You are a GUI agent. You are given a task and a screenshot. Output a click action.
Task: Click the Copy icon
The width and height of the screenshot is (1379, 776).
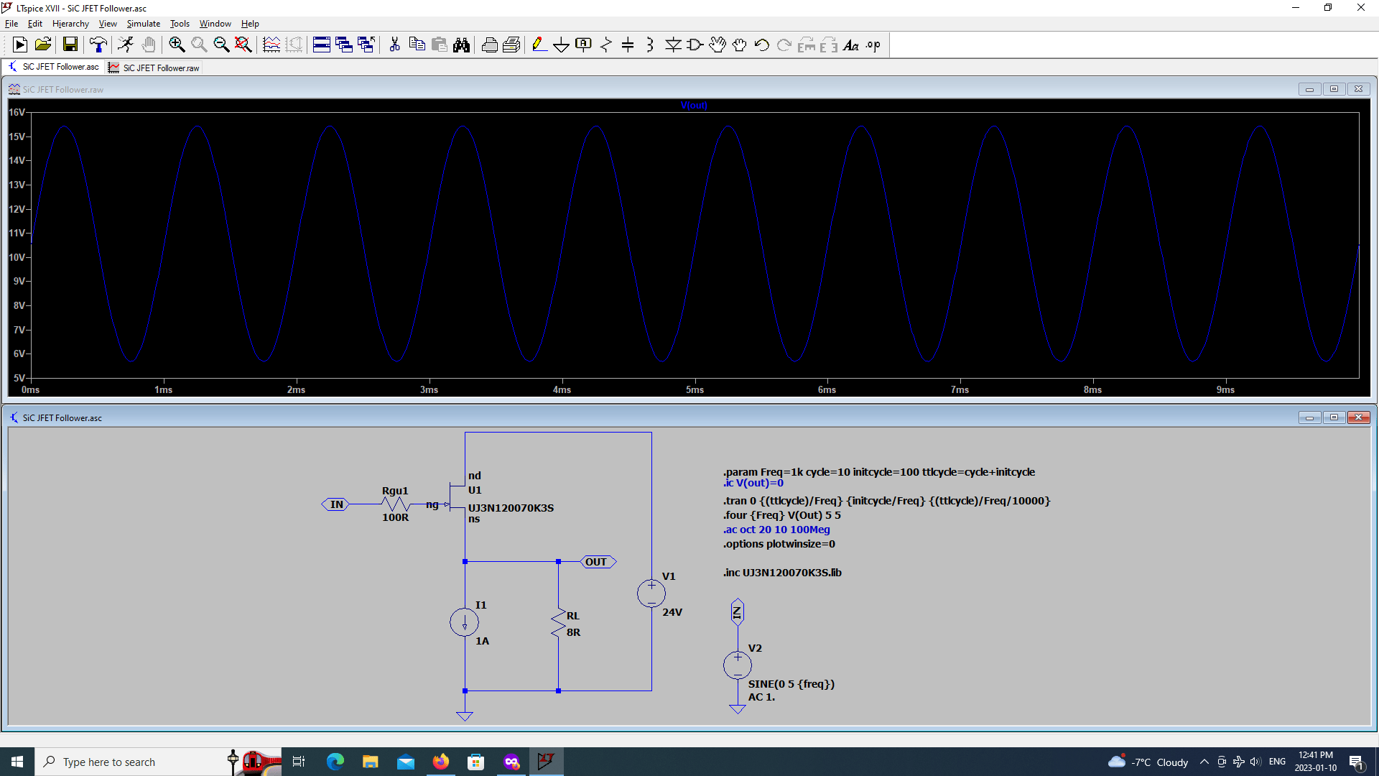(x=417, y=45)
